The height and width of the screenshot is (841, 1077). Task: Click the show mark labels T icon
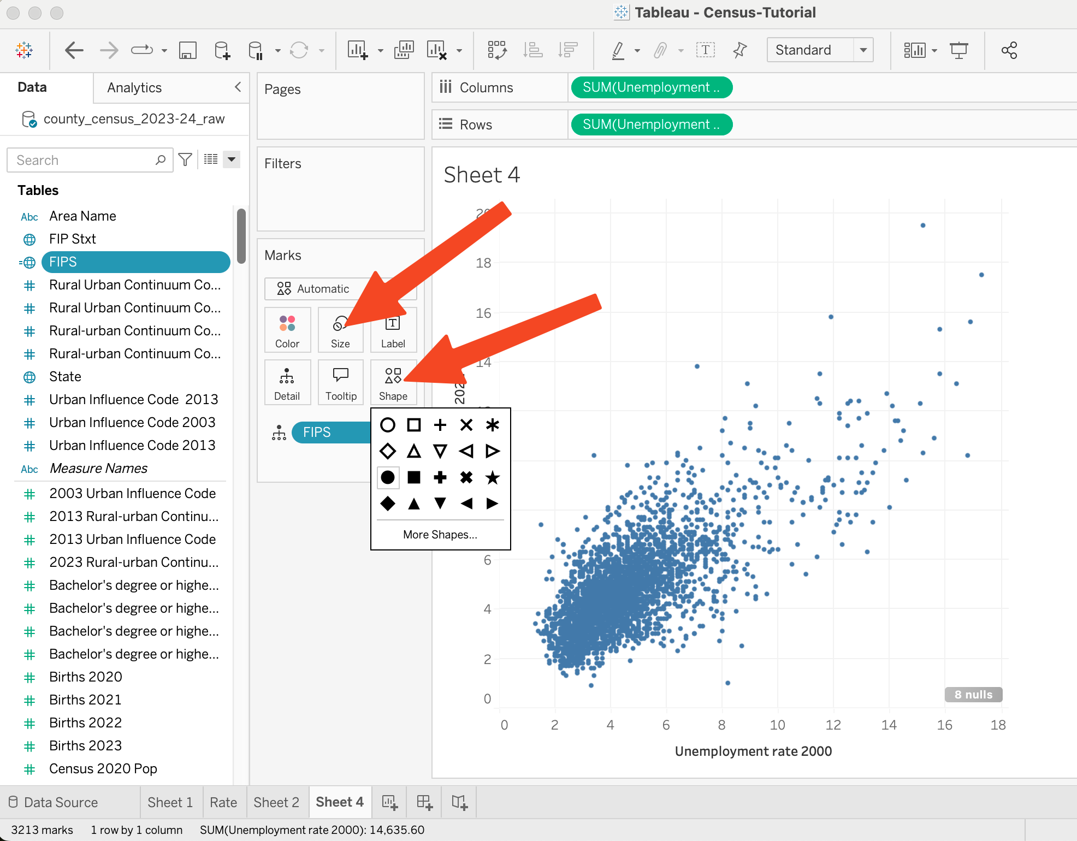coord(706,50)
